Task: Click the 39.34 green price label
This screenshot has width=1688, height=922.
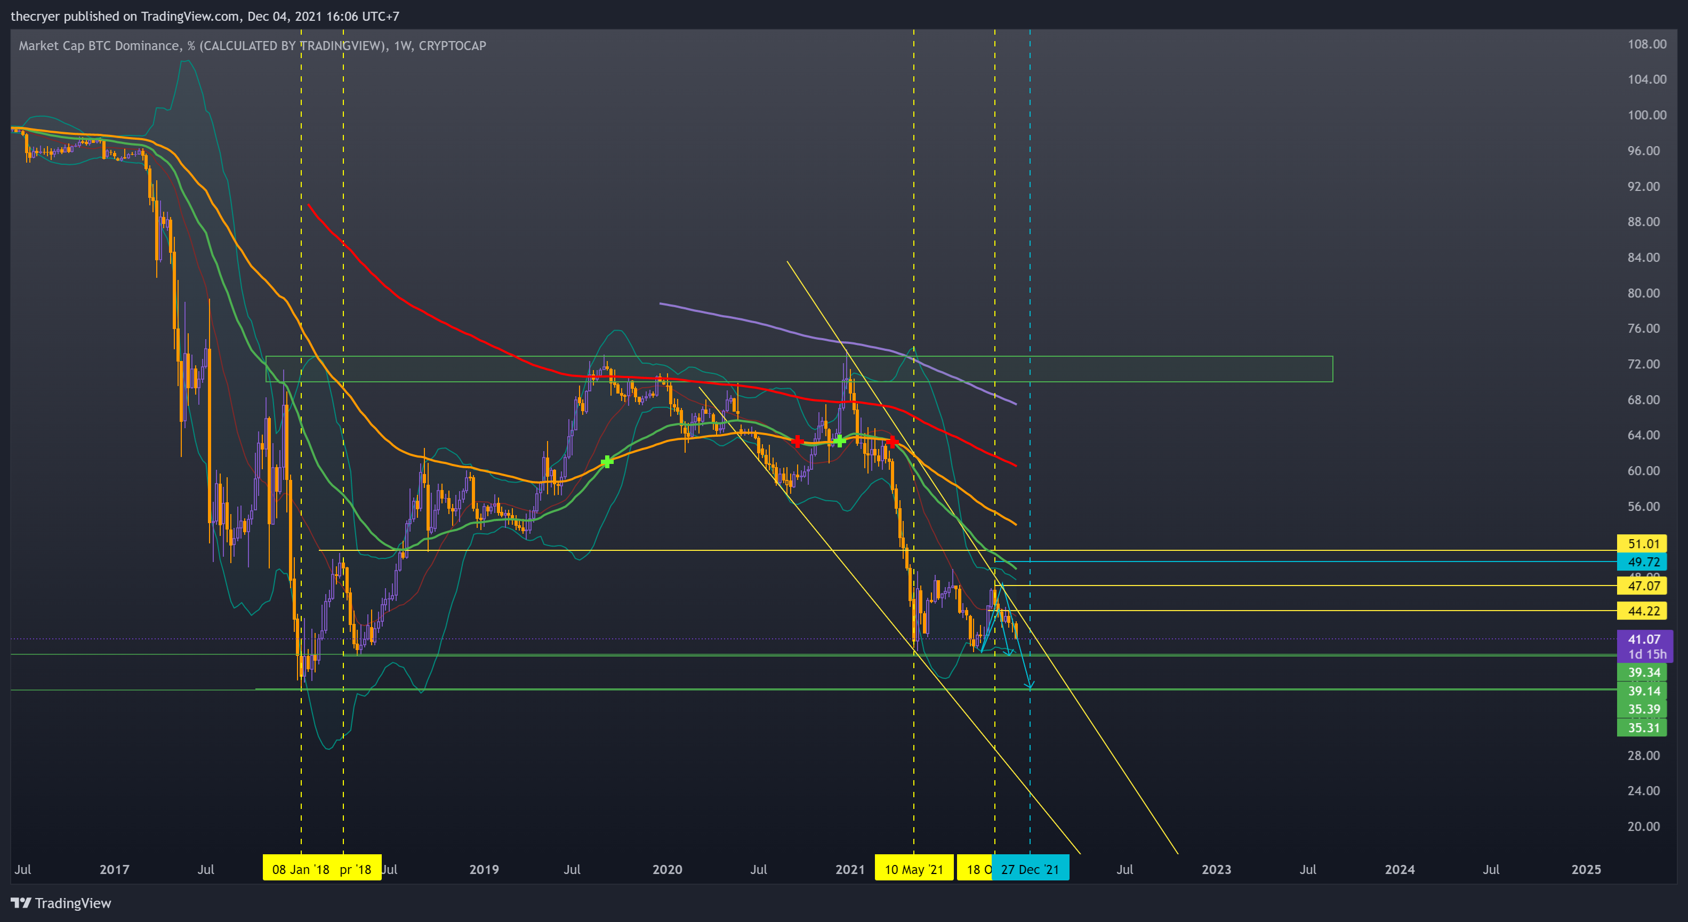Action: point(1642,672)
